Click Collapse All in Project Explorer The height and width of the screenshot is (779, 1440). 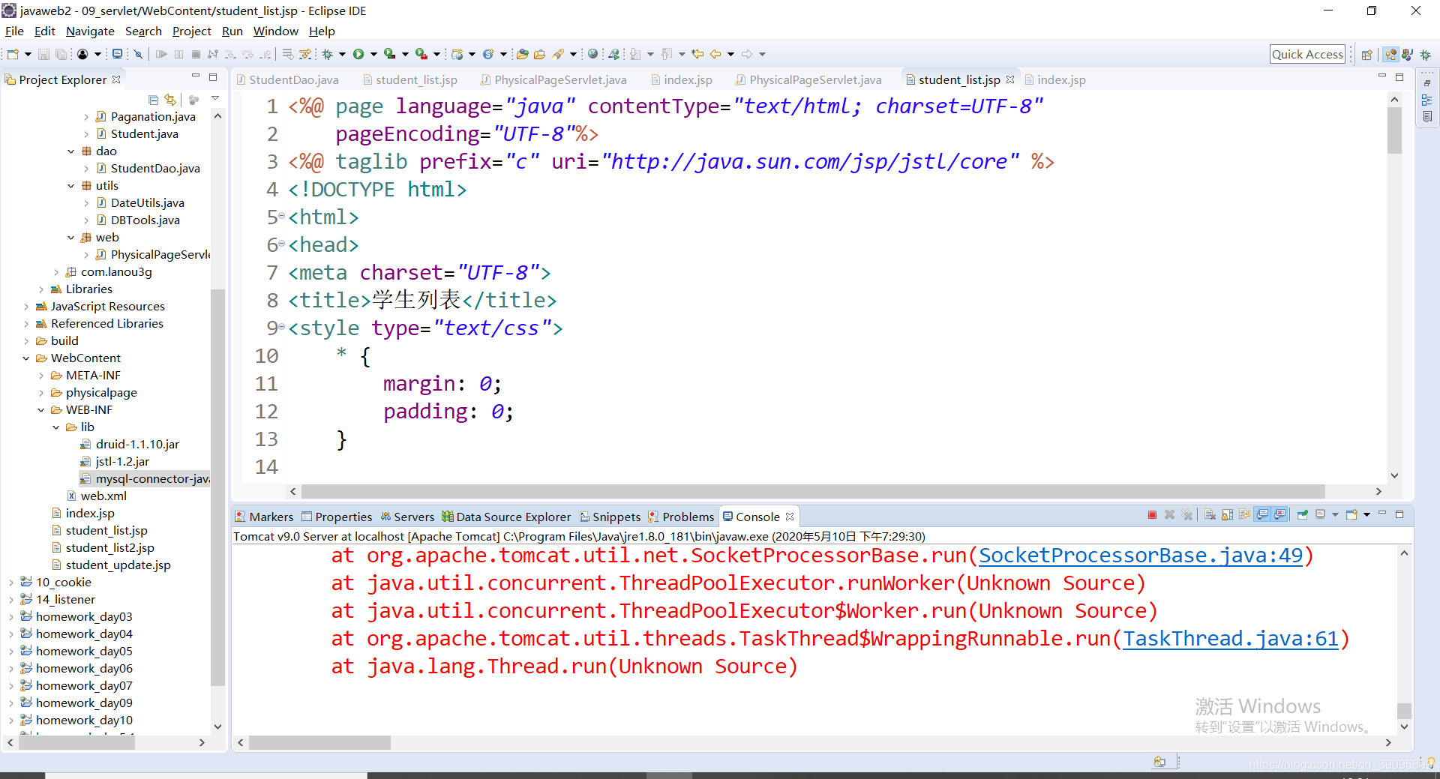(x=153, y=100)
